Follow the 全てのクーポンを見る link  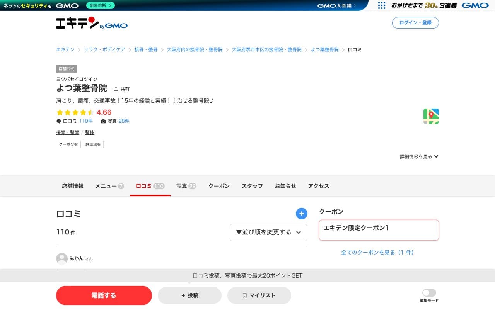pos(378,252)
